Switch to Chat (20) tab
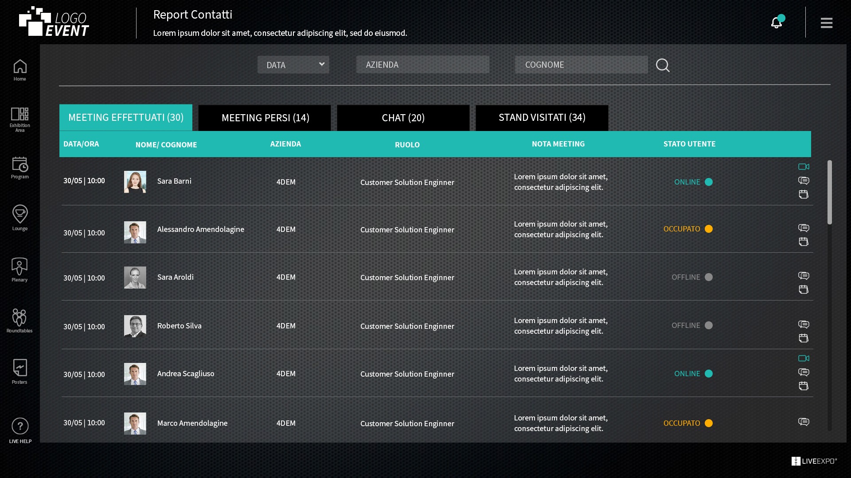The width and height of the screenshot is (851, 478). 403,118
